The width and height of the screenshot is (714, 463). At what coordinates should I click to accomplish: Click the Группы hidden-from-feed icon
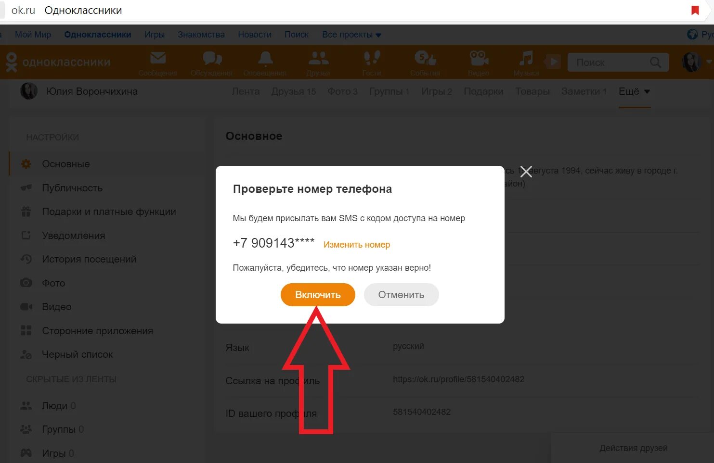(x=26, y=429)
